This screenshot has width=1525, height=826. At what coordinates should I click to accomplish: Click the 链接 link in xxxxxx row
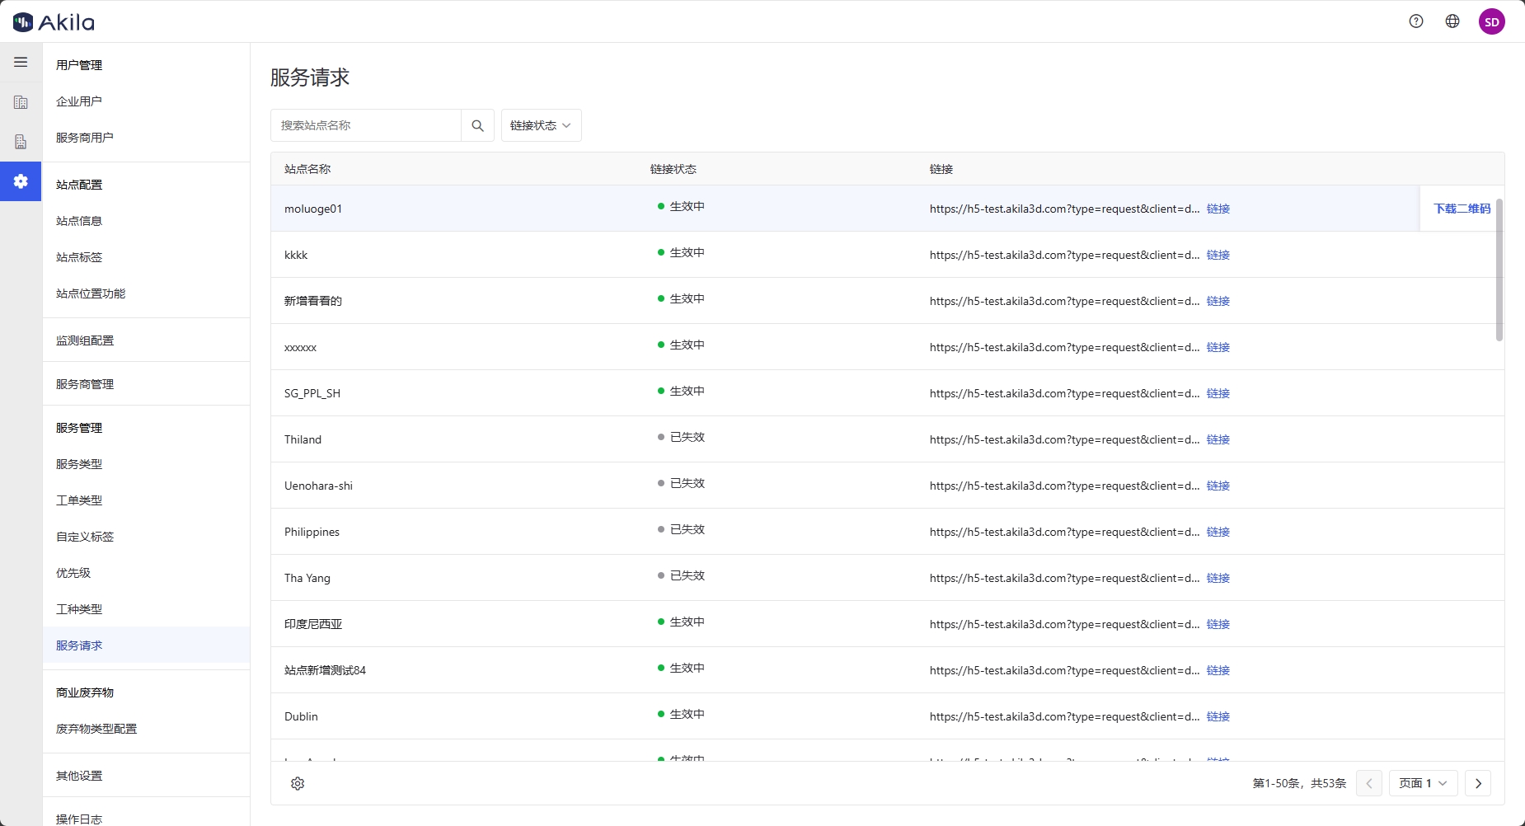(x=1218, y=347)
